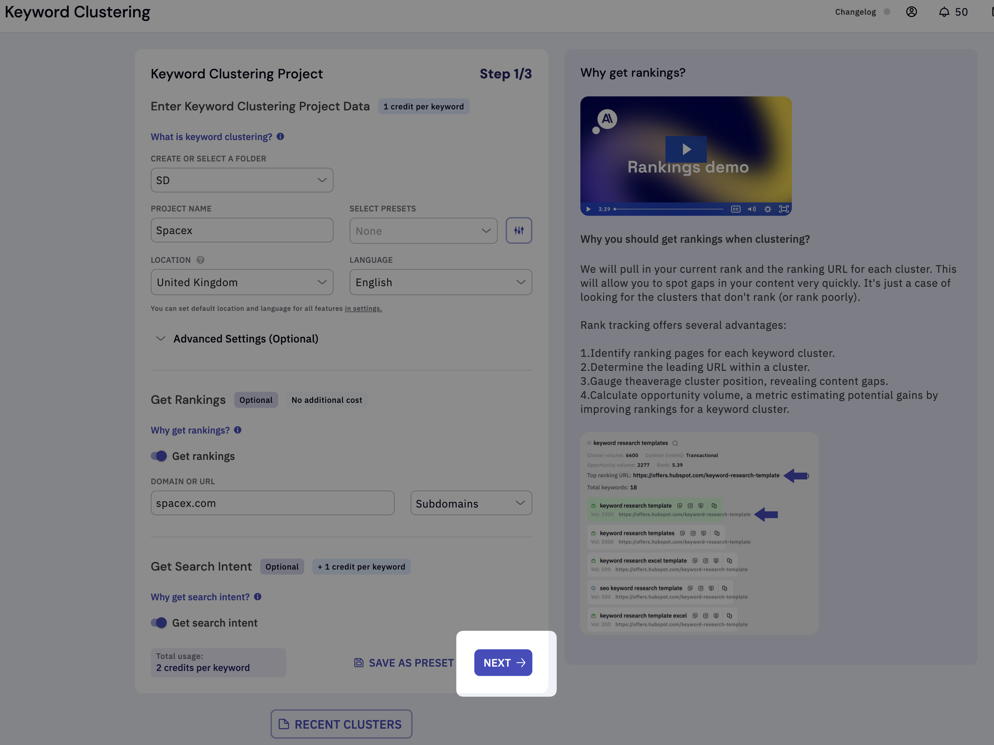Disable the Get rankings toggle

coord(159,456)
